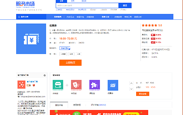
Task: Click the red promotional banner
Action: [99, 113]
